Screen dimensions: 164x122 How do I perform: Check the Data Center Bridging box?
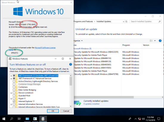tap(14, 90)
